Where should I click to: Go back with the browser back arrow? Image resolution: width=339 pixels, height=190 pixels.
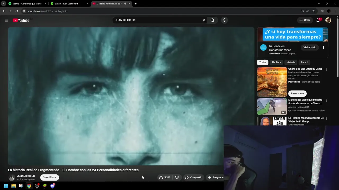(4, 11)
